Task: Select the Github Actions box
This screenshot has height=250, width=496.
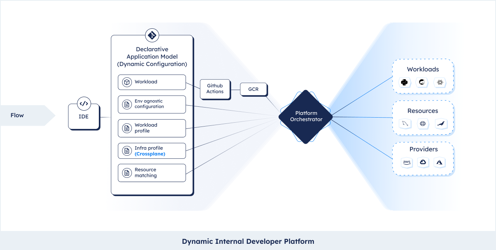Action: 215,89
